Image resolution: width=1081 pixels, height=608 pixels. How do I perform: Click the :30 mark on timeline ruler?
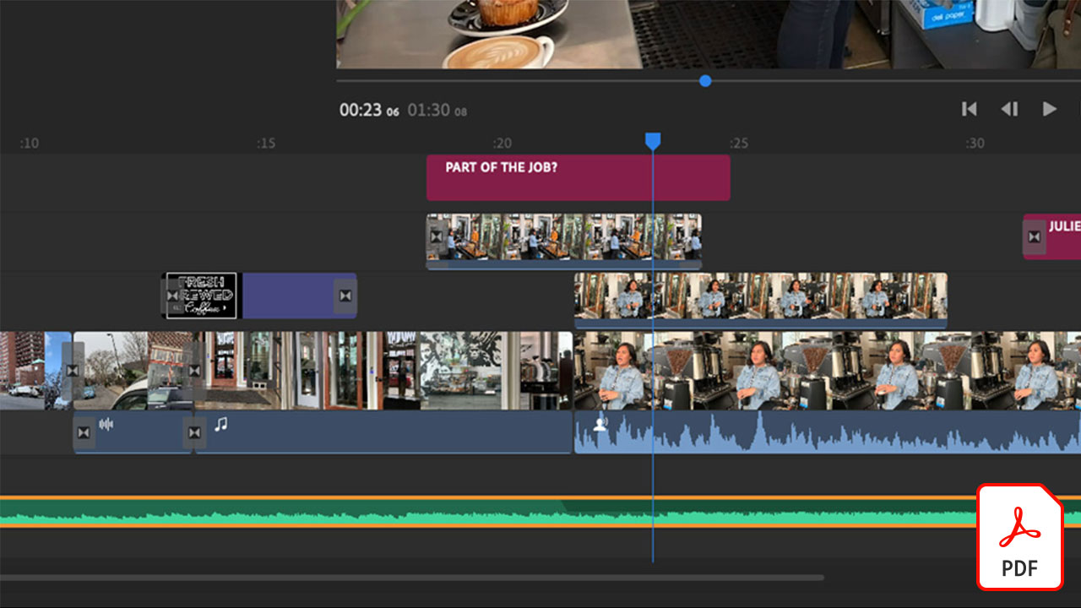coord(975,144)
